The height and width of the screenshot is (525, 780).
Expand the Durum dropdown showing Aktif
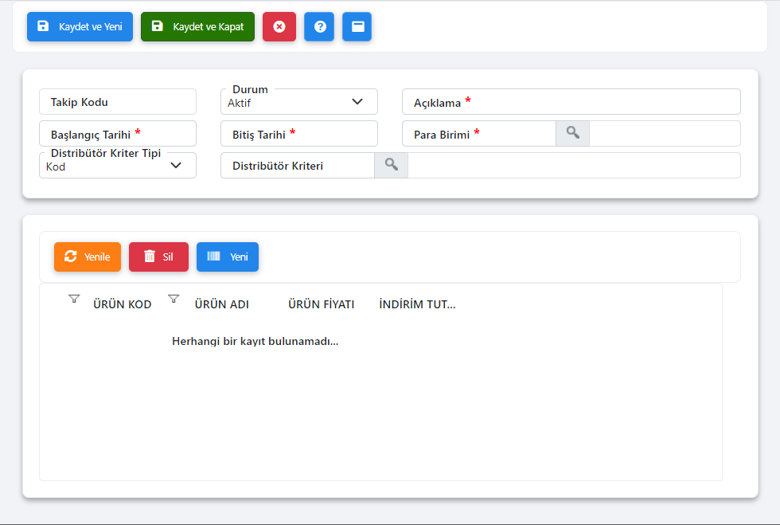click(357, 102)
